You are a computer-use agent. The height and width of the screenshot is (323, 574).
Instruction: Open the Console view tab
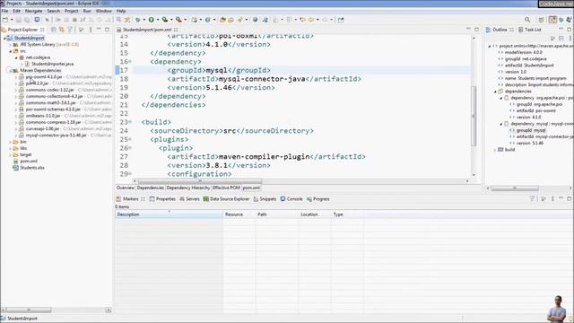291,199
